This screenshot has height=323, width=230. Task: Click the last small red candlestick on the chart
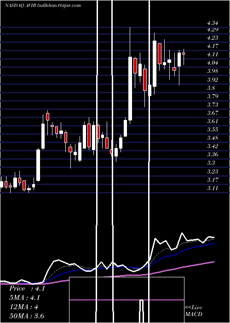tap(184, 54)
